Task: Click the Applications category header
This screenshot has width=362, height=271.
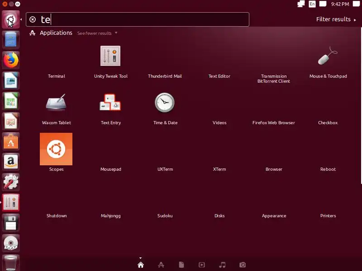Action: point(56,33)
